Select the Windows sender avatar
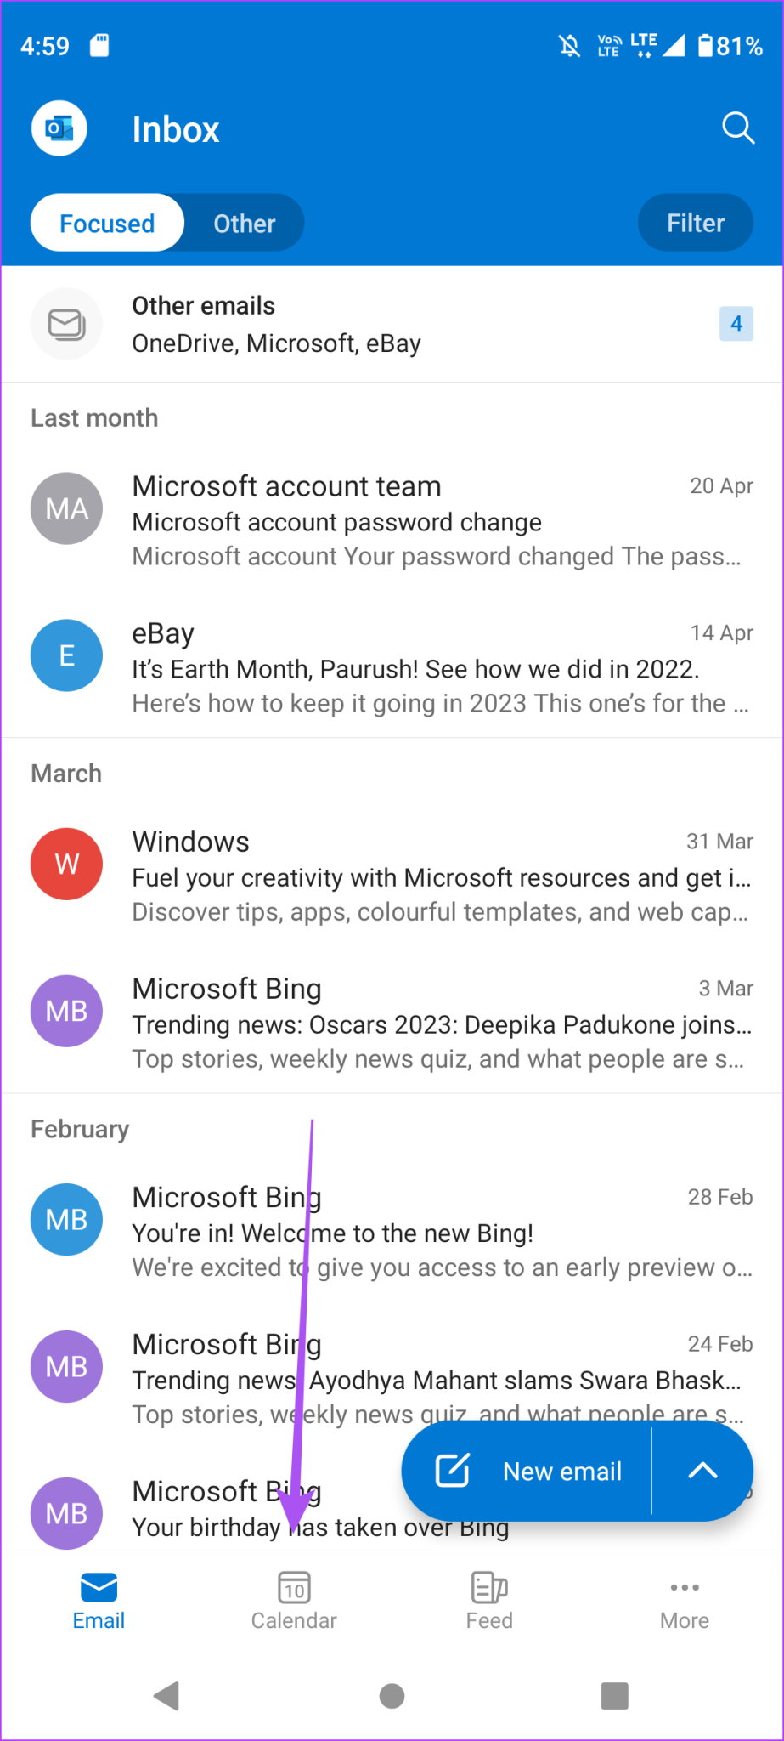This screenshot has height=1741, width=784. click(x=66, y=864)
